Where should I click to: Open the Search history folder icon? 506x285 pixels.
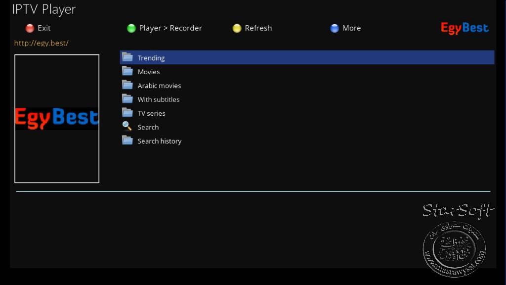point(127,141)
